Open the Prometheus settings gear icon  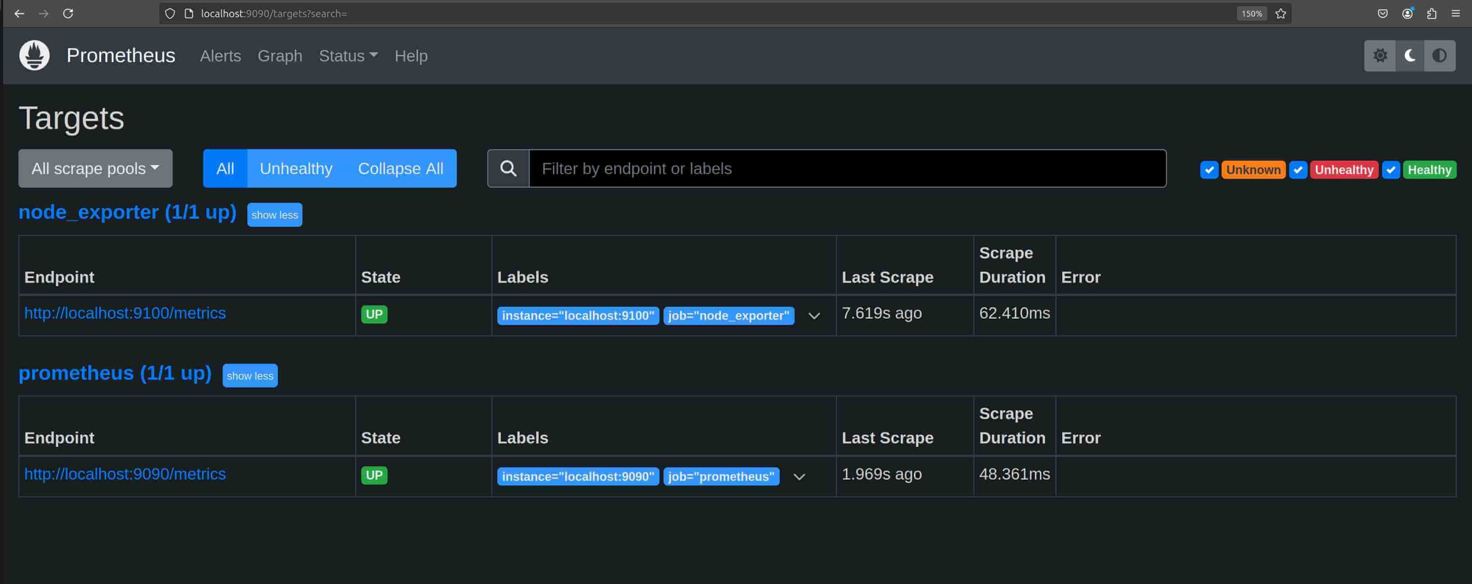(x=1380, y=55)
